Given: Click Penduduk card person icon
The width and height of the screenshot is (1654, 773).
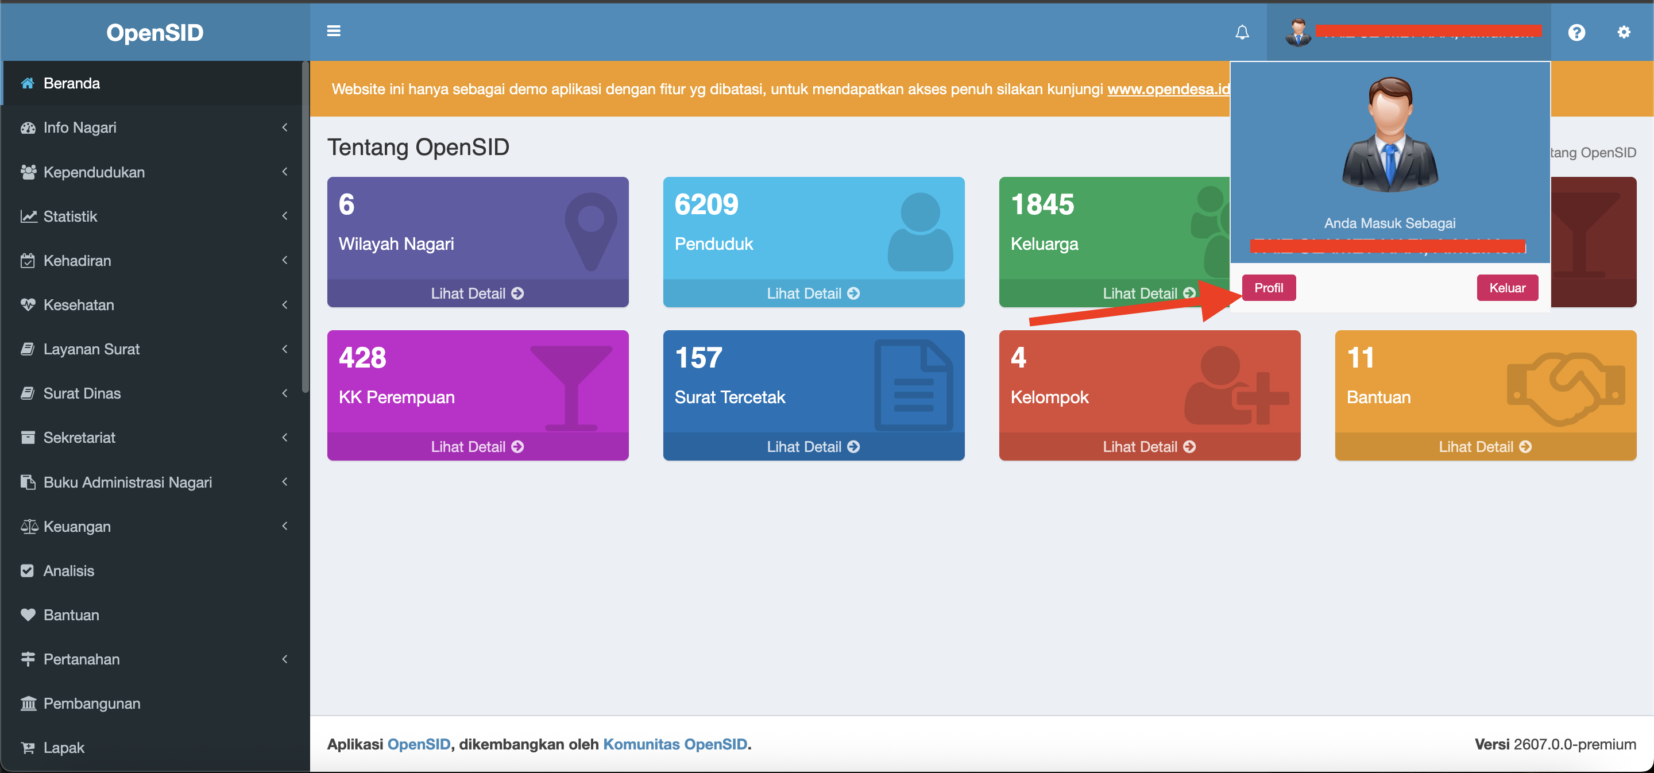Looking at the screenshot, I should coord(920,232).
